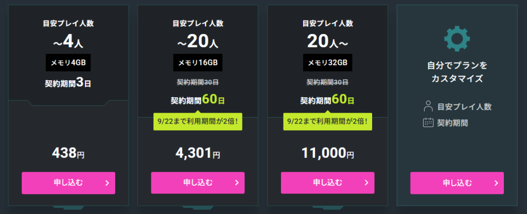Screen dimensions: 527x214
Task: Select the メモリ16GB badge
Action: pos(198,63)
